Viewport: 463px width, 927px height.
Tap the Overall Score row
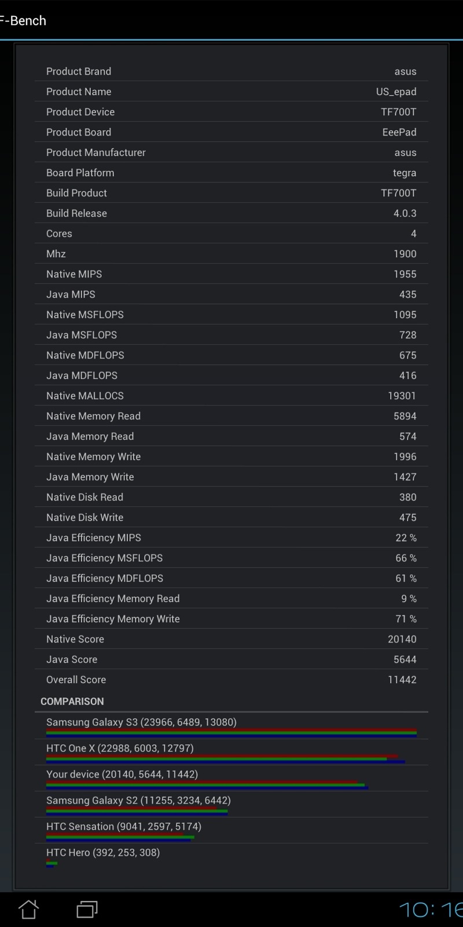coord(231,680)
